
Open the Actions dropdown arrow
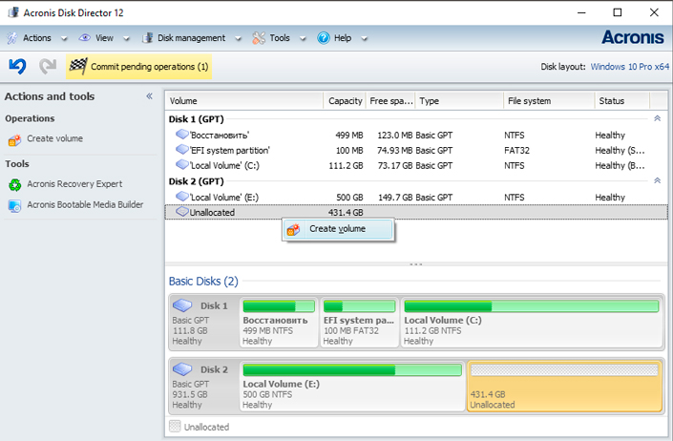(x=64, y=38)
